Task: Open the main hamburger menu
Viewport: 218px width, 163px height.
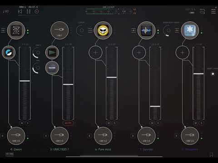Action: (213, 11)
